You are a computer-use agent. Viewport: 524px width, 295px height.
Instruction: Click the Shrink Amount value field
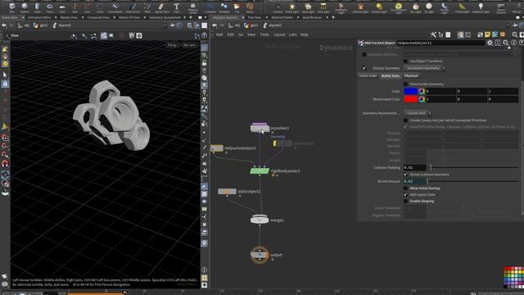[415, 181]
